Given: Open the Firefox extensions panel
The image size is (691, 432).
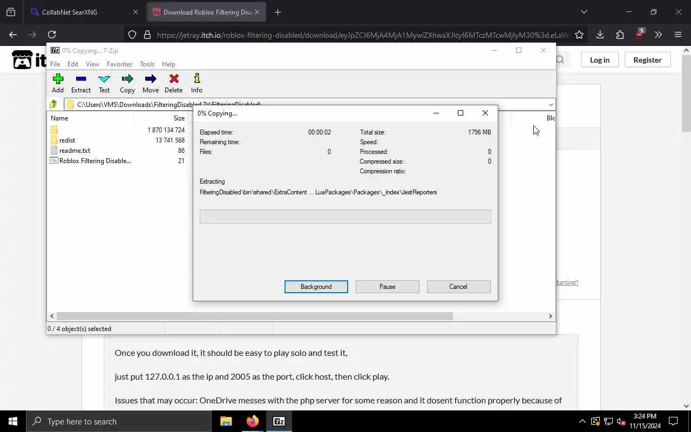Looking at the screenshot, I should (x=620, y=35).
